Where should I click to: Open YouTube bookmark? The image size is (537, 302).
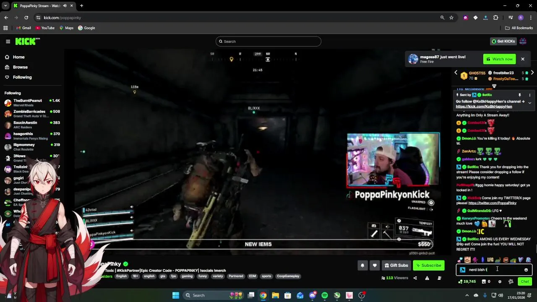coord(45,28)
